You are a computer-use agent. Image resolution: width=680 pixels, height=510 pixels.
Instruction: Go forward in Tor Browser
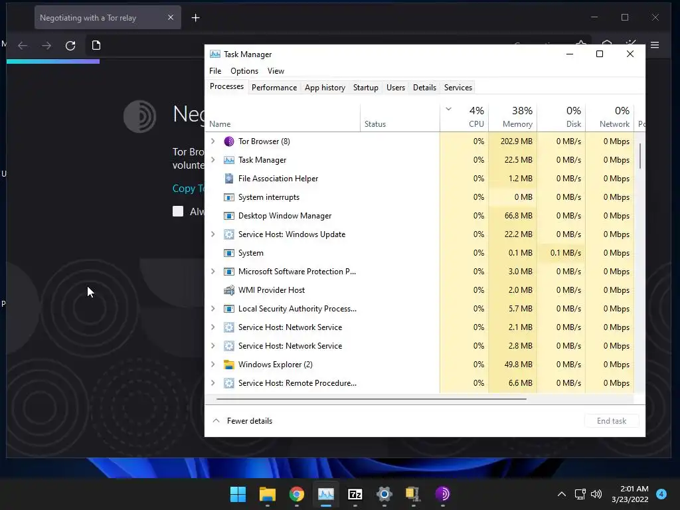(x=46, y=46)
